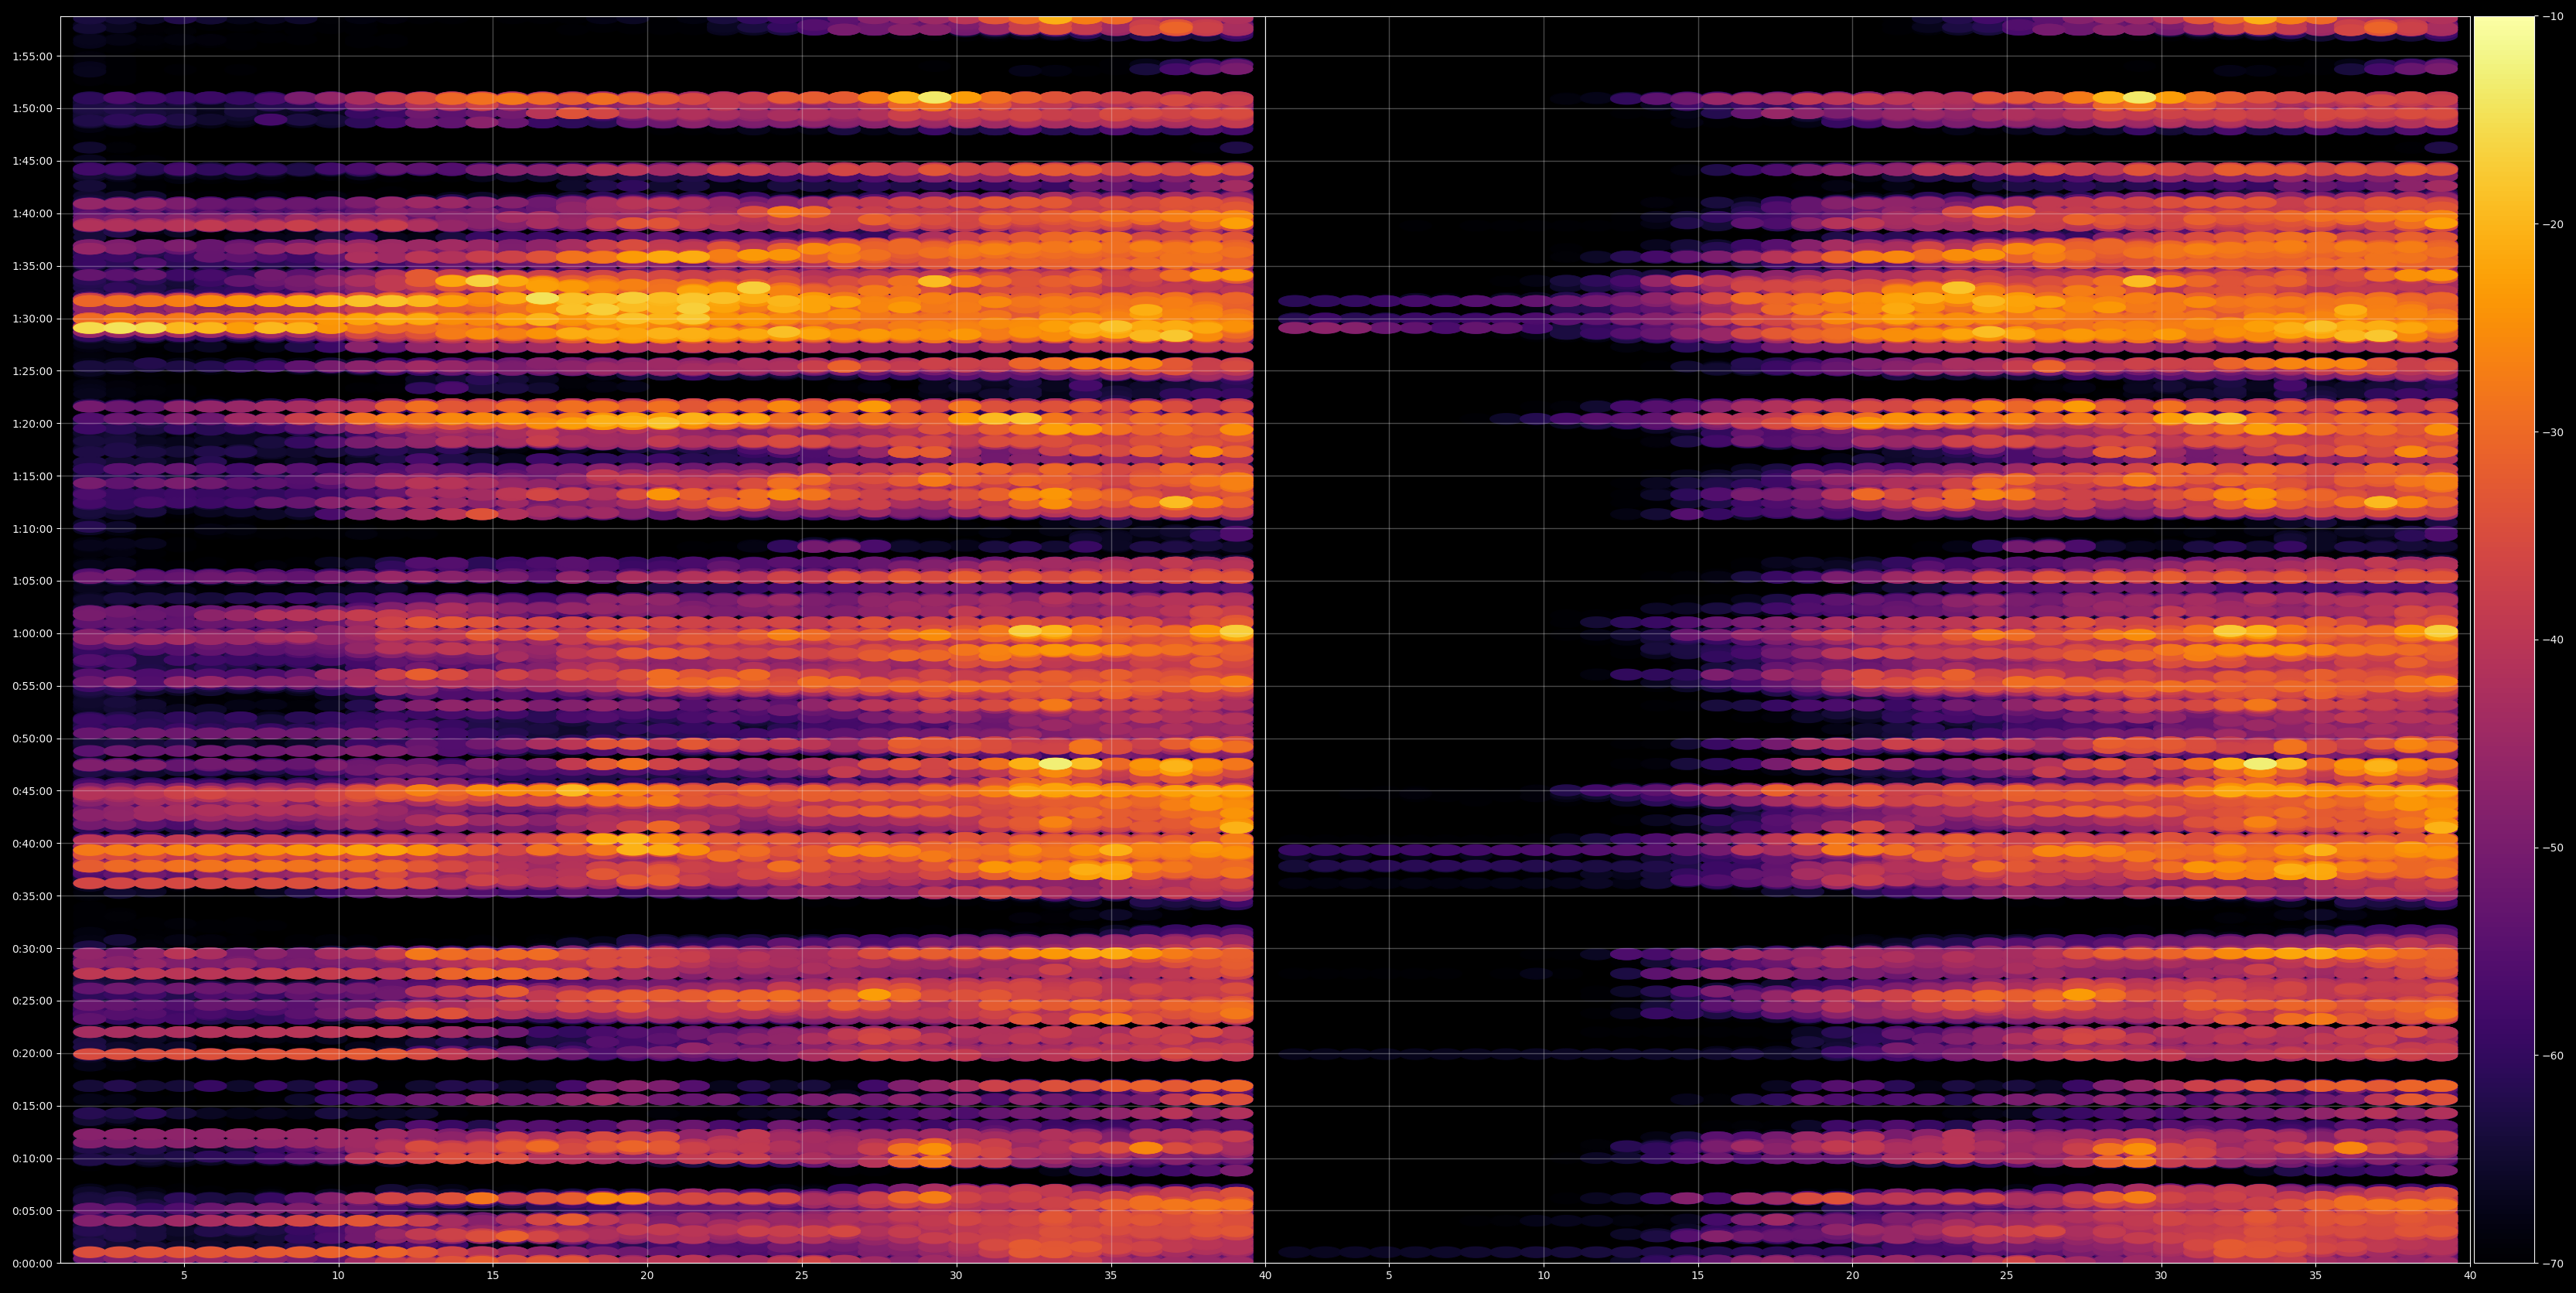The width and height of the screenshot is (2576, 1293).
Task: Select the −60 colorbar scale label
Action: (2553, 1055)
